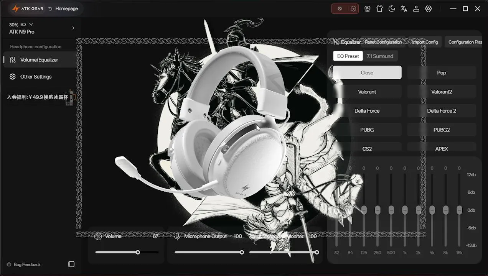Click the Microphone Monitor slider handle
This screenshot has height=276, width=488.
tap(317, 252)
